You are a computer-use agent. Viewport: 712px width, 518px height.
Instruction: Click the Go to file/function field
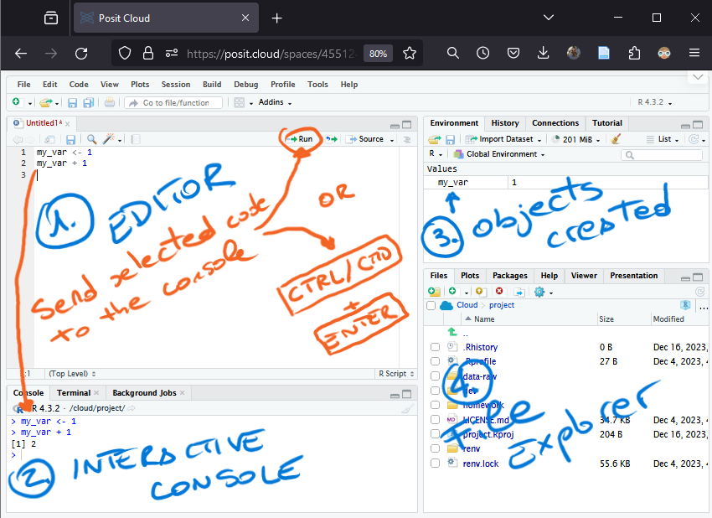175,103
